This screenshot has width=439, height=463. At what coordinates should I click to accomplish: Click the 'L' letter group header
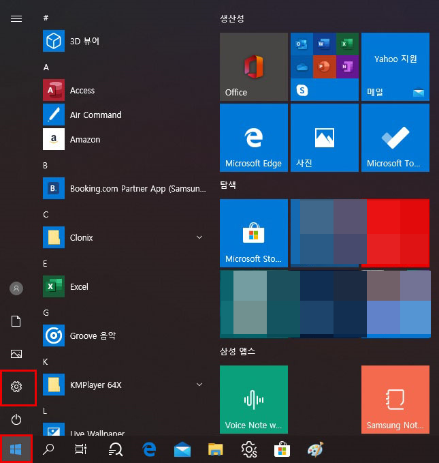coord(44,410)
